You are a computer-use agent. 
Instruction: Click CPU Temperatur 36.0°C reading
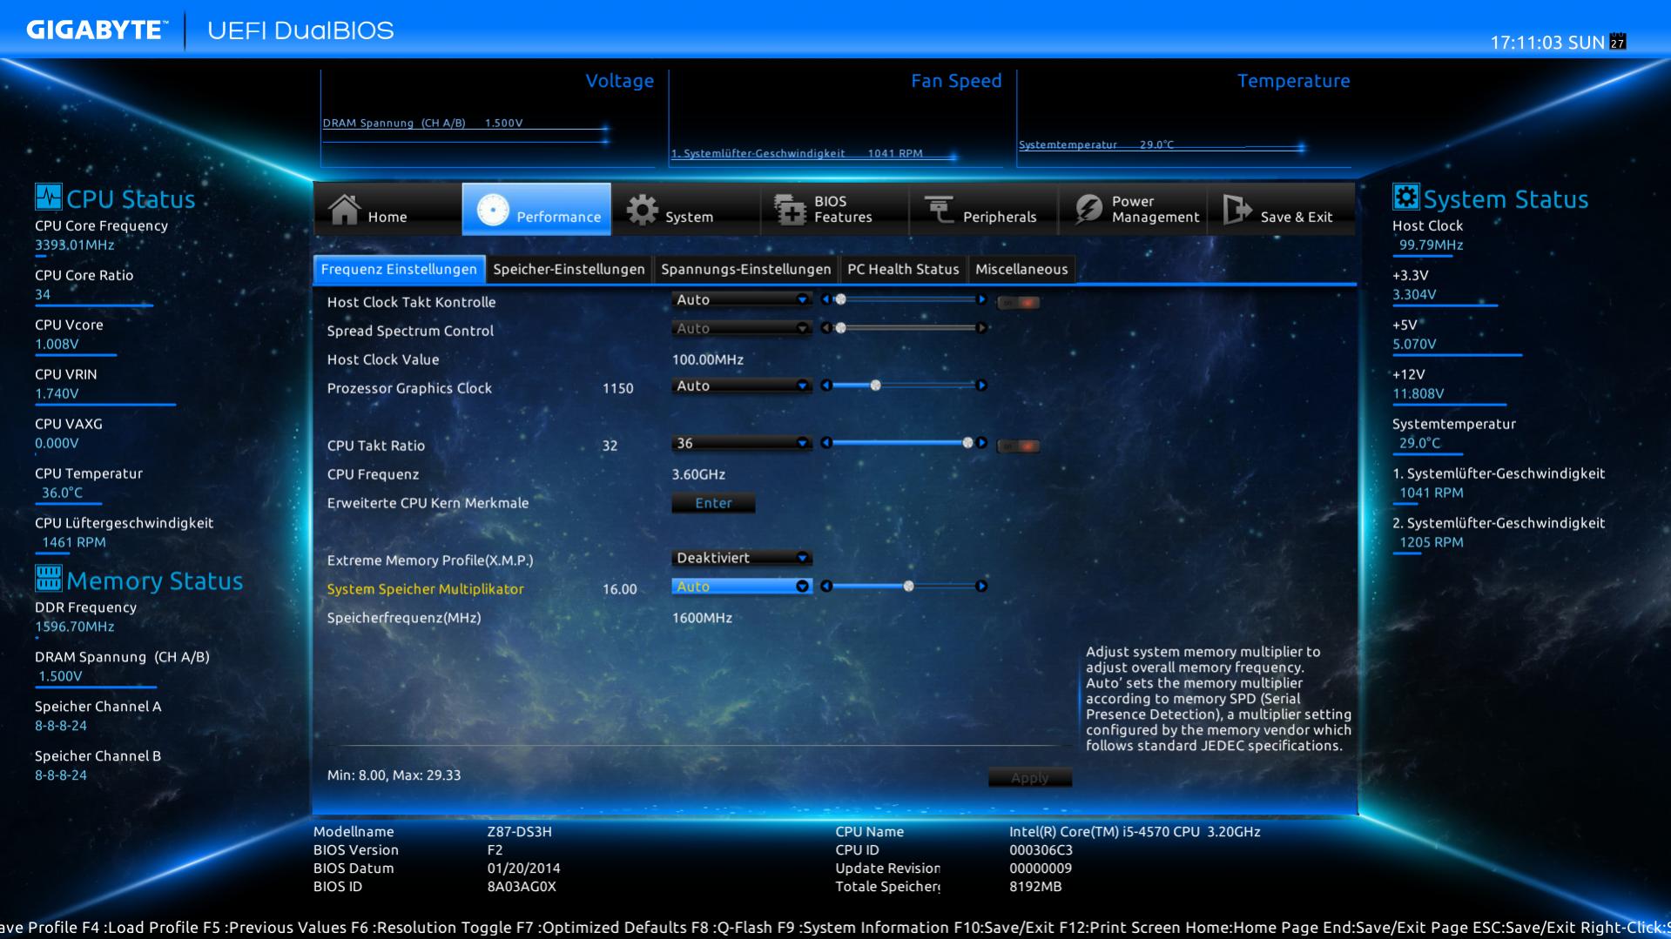coord(63,493)
